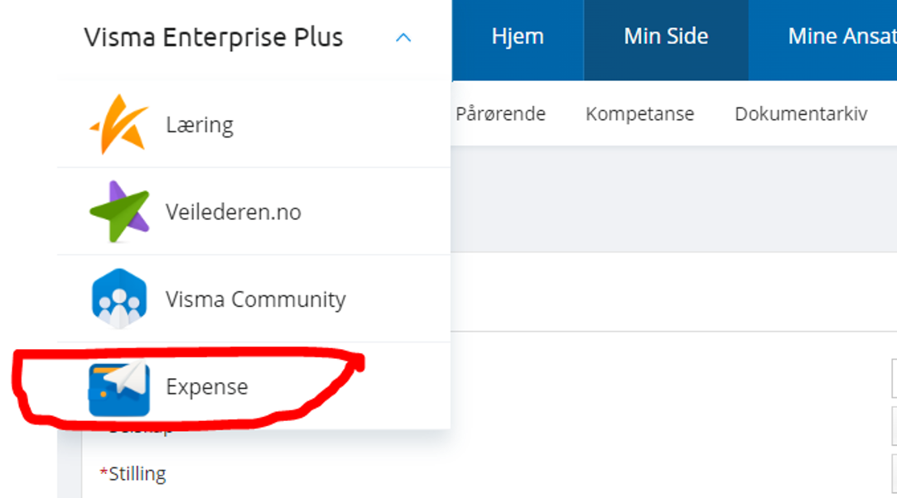Open the Kompetanse submenu item
The width and height of the screenshot is (897, 498).
point(639,113)
